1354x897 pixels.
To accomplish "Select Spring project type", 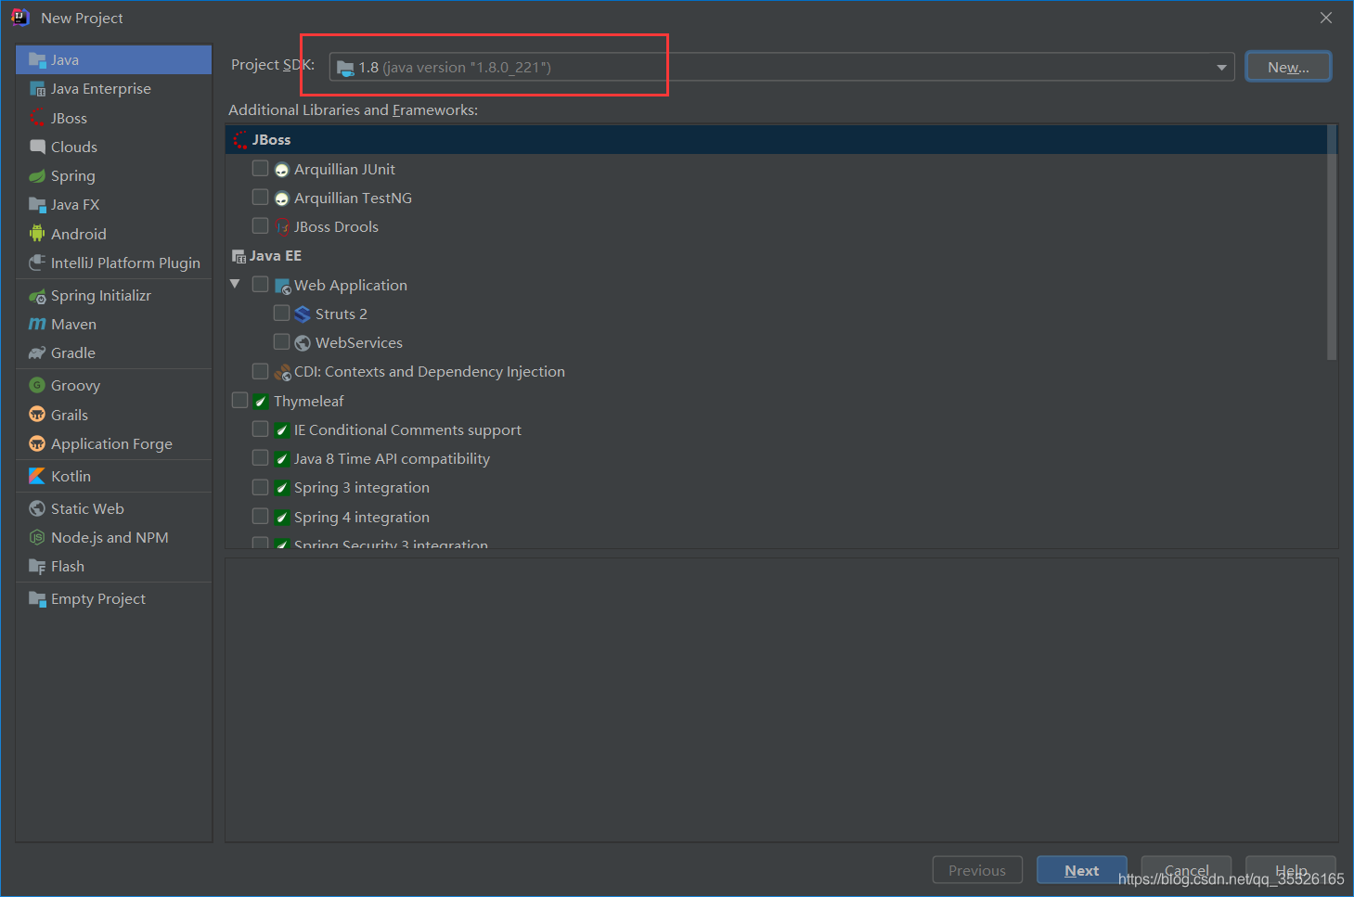I will coord(113,176).
